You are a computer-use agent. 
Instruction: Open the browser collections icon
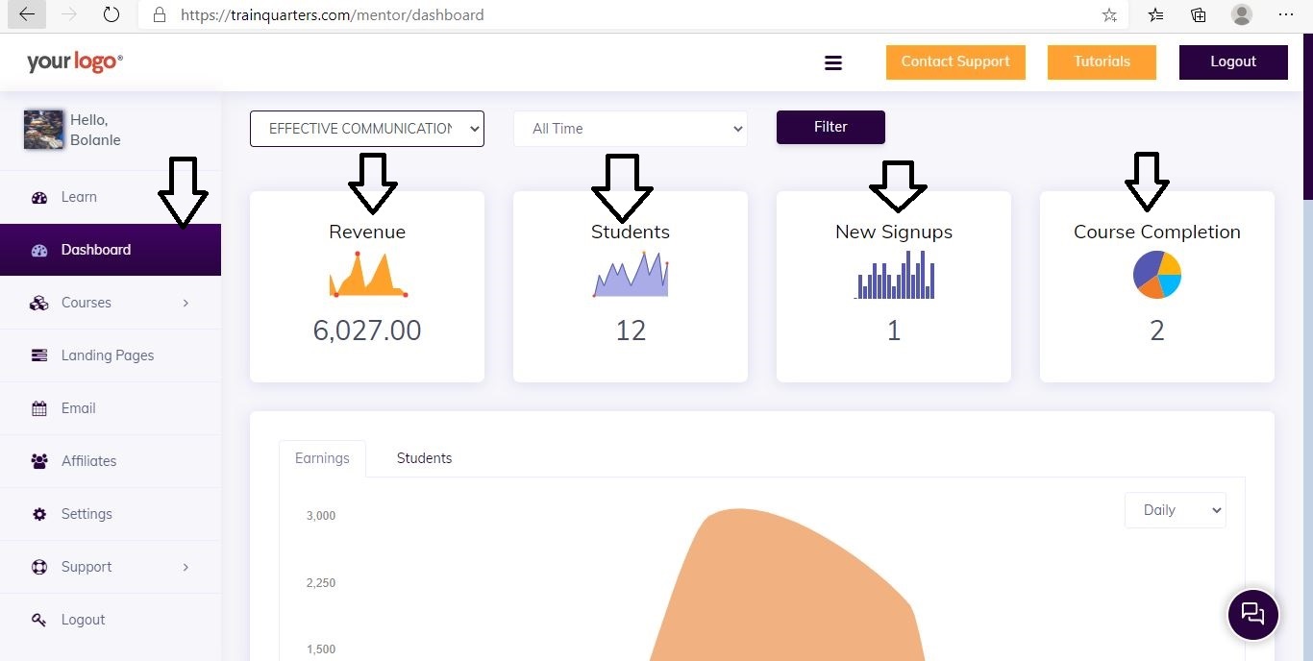[1199, 14]
